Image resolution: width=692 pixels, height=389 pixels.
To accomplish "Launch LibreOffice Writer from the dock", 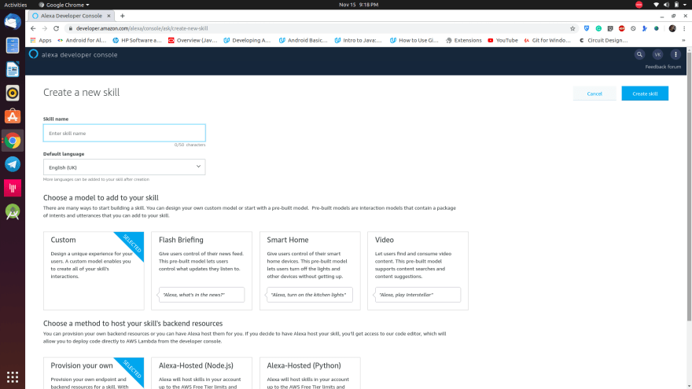I will point(13,69).
